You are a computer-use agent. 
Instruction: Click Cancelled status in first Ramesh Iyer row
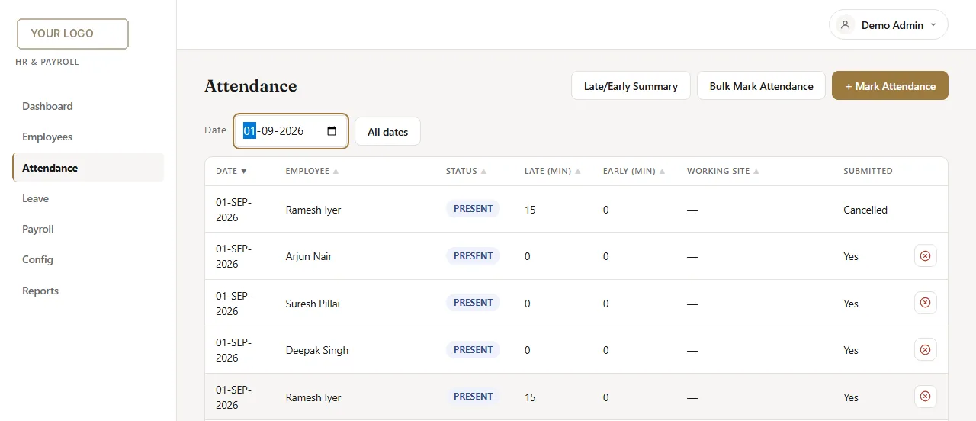click(865, 210)
